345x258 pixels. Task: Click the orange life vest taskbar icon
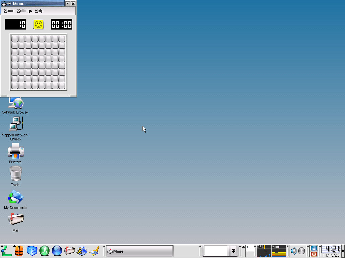pyautogui.click(x=19, y=251)
